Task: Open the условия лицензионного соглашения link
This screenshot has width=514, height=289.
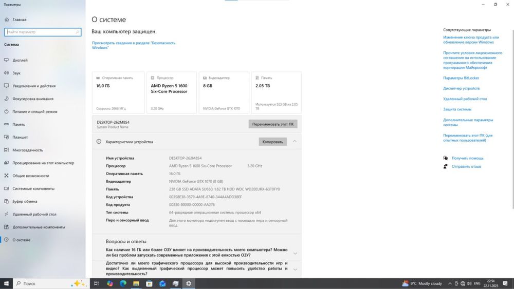Action: pos(472,60)
